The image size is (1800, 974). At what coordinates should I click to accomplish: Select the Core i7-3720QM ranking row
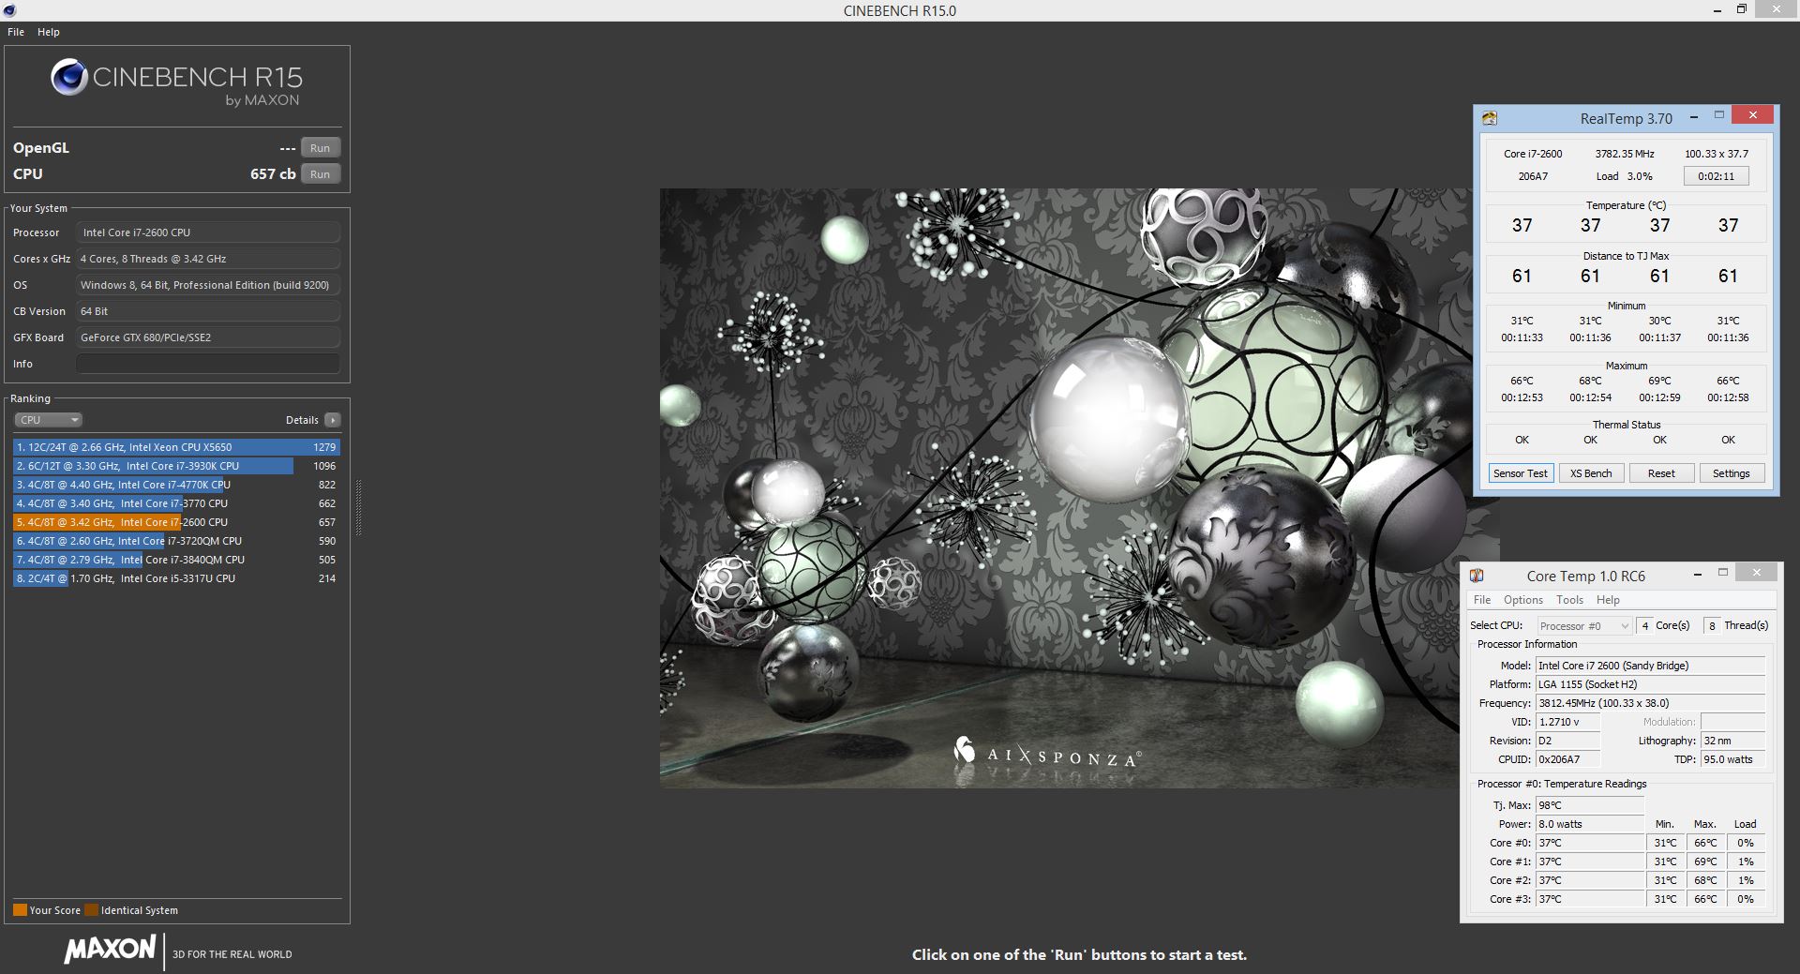point(176,541)
